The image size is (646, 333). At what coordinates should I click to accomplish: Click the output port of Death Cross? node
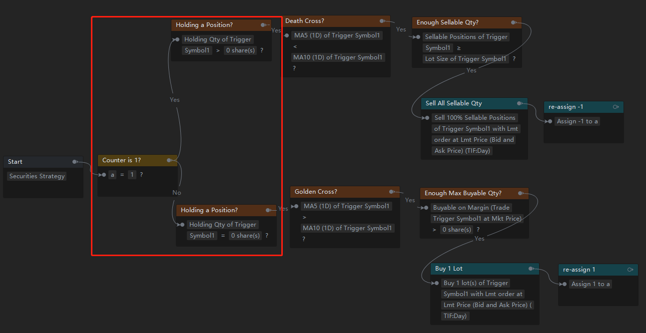click(x=382, y=21)
